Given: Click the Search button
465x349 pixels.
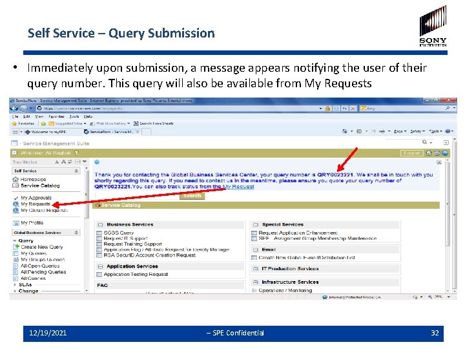Looking at the screenshot, I should coord(192,196).
